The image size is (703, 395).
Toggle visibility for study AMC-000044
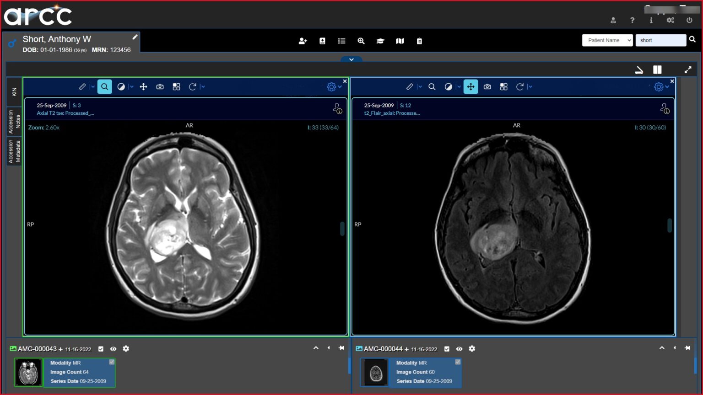460,348
